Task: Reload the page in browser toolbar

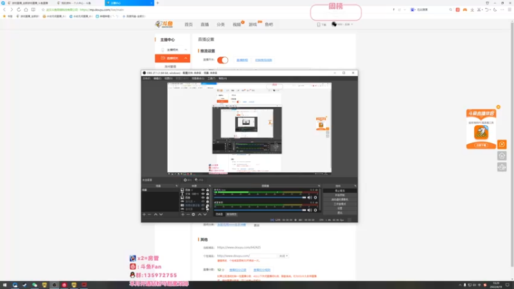Action: pyautogui.click(x=19, y=10)
